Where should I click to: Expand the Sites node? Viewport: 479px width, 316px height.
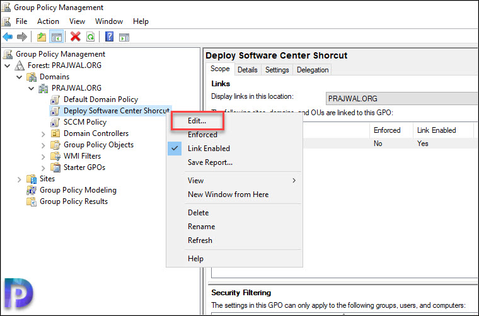click(x=20, y=179)
